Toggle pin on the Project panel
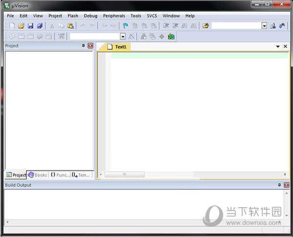 pos(84,45)
